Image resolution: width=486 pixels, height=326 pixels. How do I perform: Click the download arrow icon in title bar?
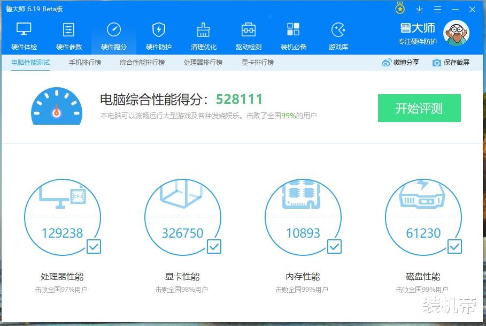pos(419,9)
